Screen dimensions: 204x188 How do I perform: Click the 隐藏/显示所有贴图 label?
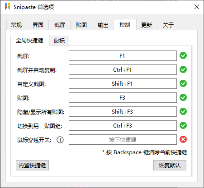tap(41, 112)
